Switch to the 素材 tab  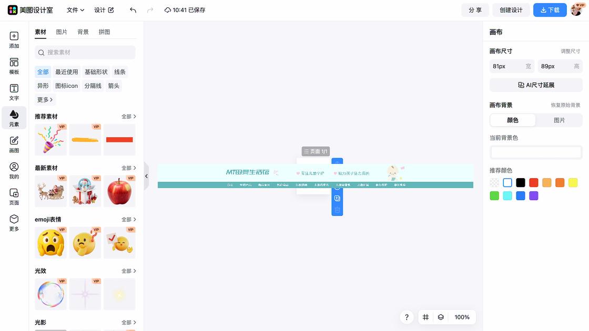point(40,32)
